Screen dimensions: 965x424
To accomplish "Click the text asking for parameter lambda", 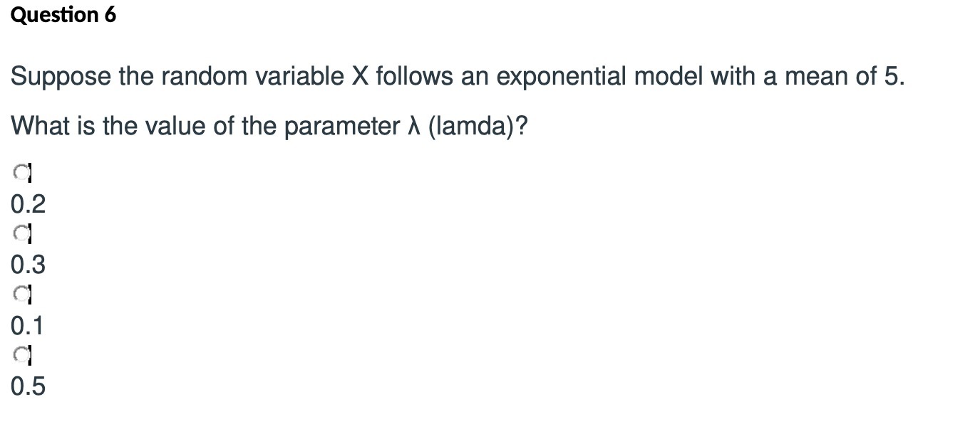I will coord(269,126).
